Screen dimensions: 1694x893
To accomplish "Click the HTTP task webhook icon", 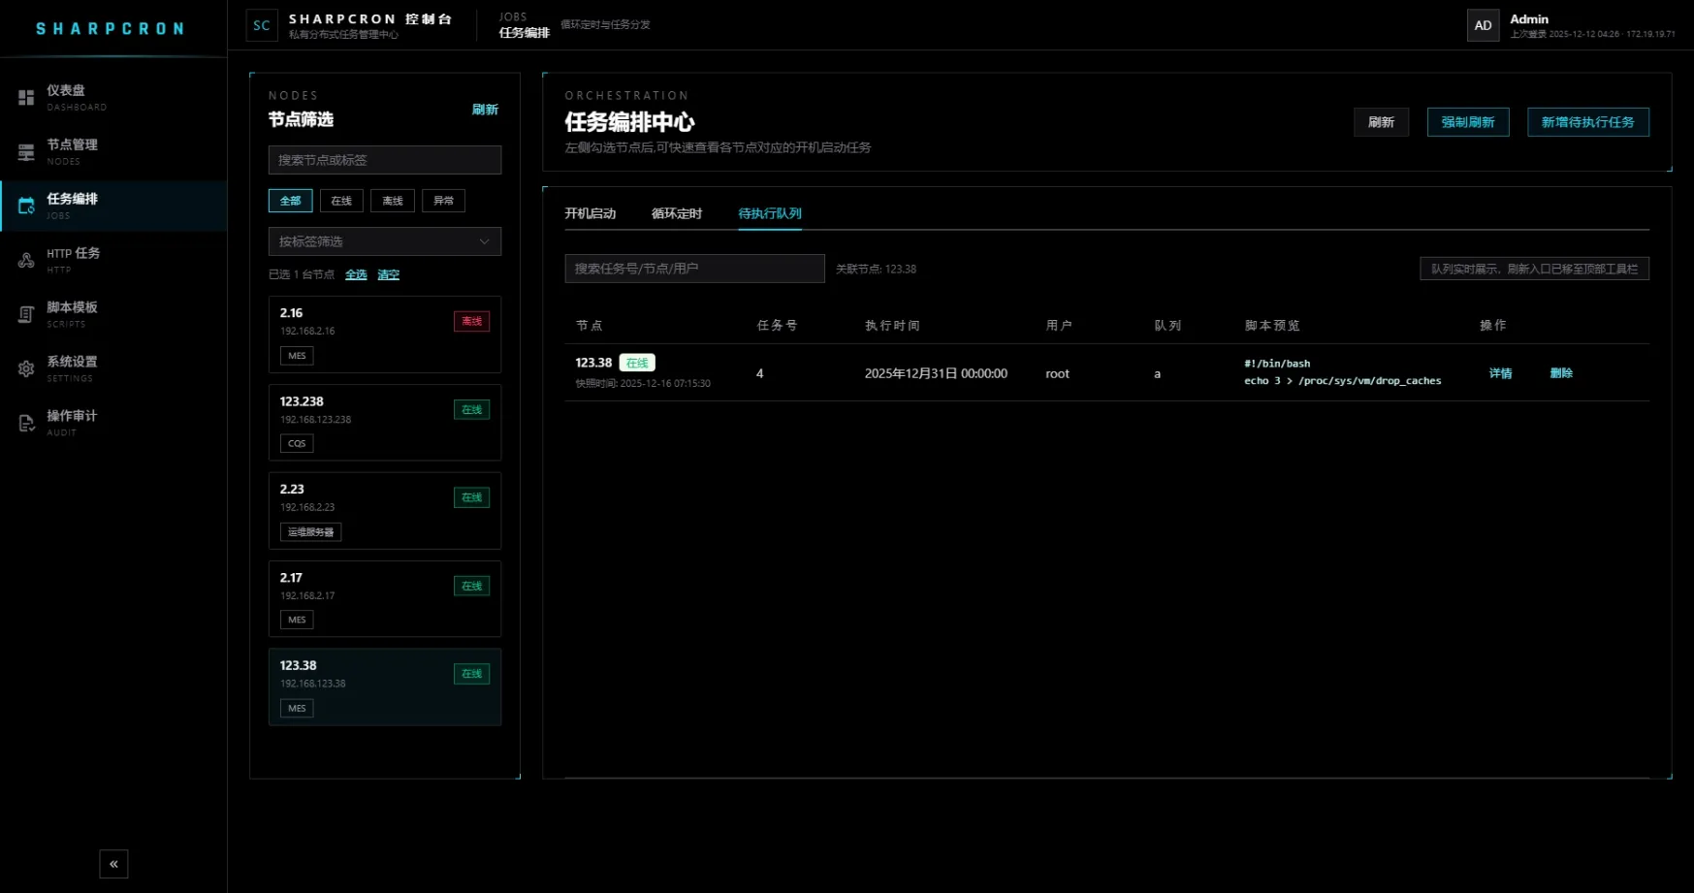I will pyautogui.click(x=26, y=260).
